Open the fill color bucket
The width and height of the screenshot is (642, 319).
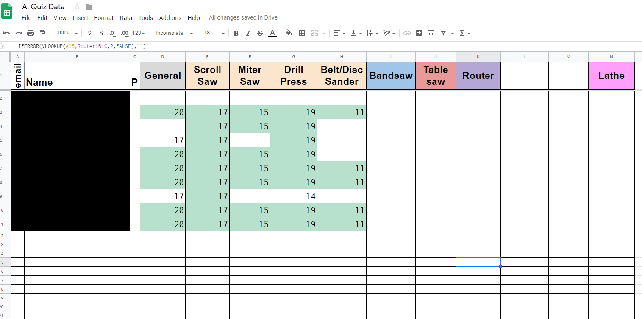(x=289, y=33)
